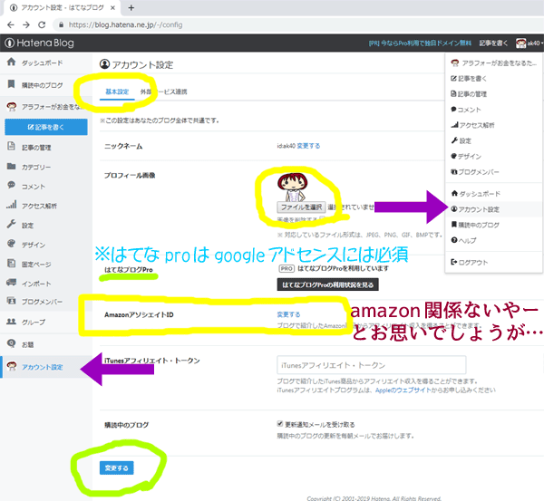The image size is (544, 501).
Task: Click 変更する link for AmazonアソシエイトID
Action: point(288,314)
